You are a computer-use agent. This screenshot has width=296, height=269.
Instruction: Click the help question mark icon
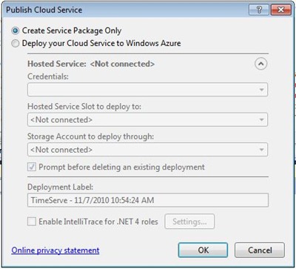click(259, 10)
